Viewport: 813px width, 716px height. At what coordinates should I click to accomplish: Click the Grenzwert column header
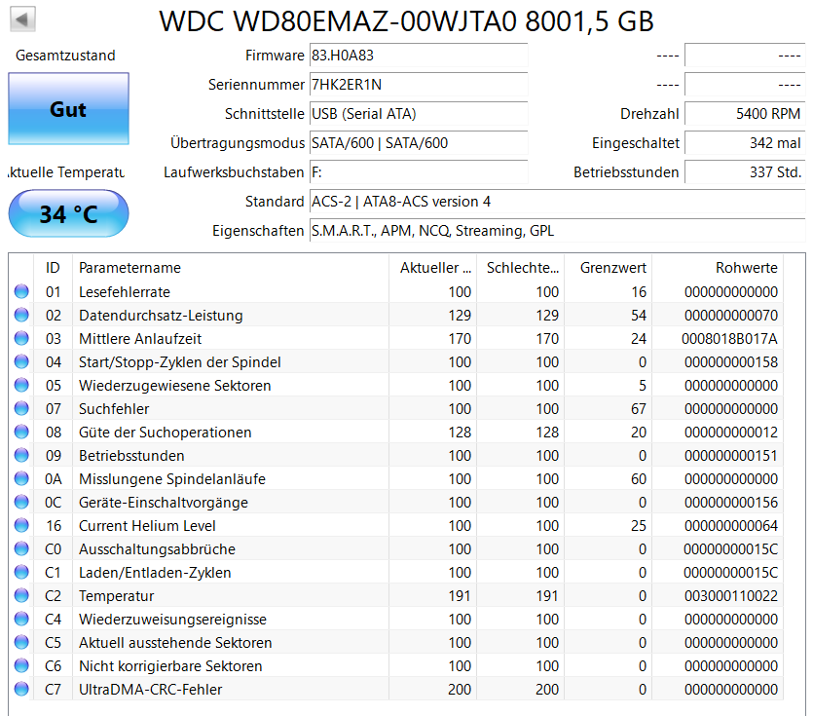(609, 268)
